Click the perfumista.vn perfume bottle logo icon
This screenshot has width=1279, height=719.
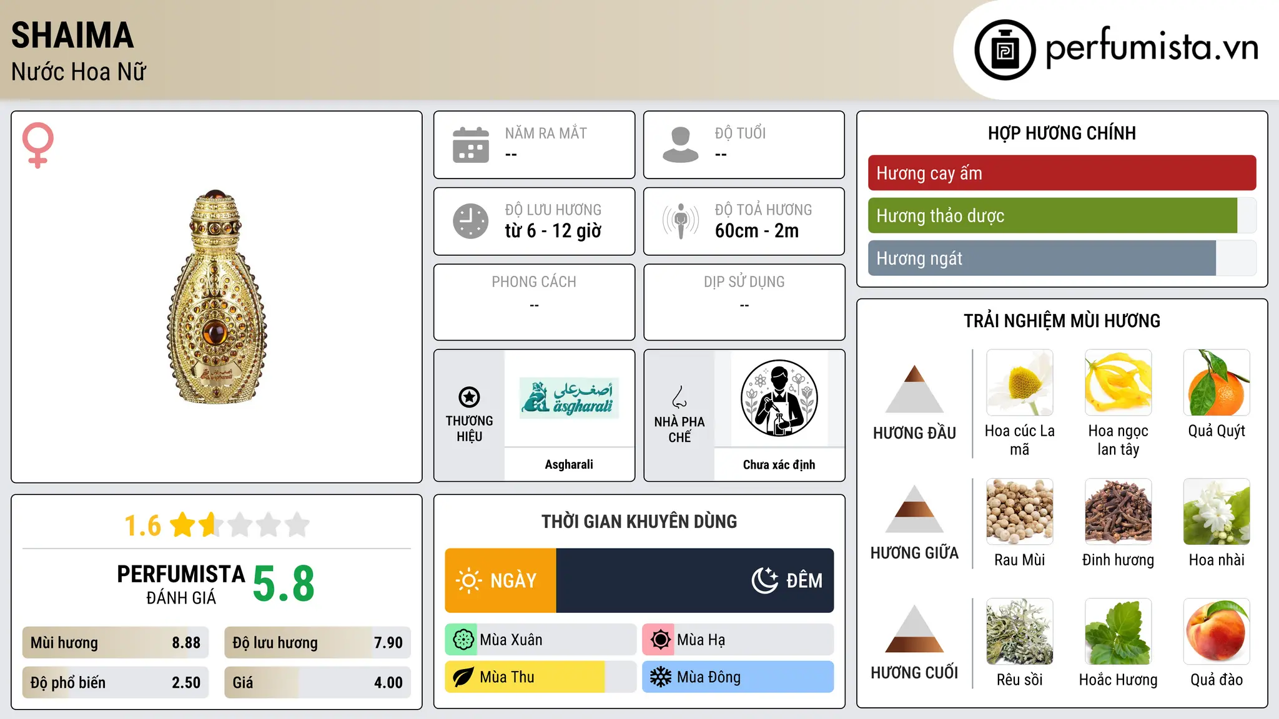coord(1005,50)
